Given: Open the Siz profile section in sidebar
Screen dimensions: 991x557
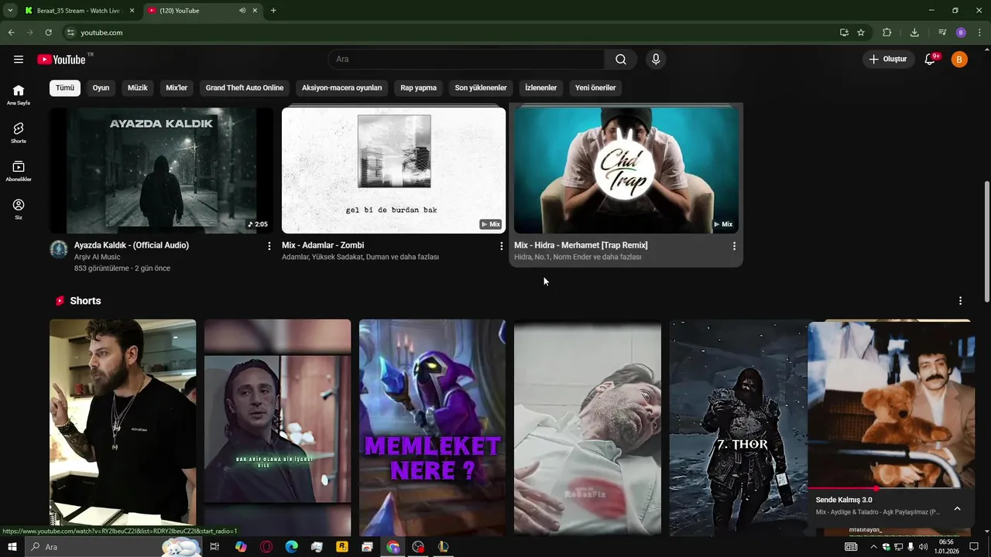Looking at the screenshot, I should pyautogui.click(x=19, y=209).
